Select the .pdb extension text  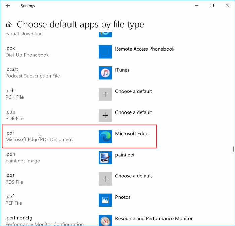[x=10, y=112]
